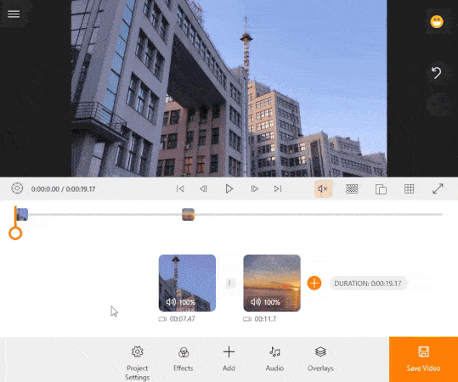This screenshot has height=382, width=458.
Task: Step forward one frame
Action: [x=254, y=188]
